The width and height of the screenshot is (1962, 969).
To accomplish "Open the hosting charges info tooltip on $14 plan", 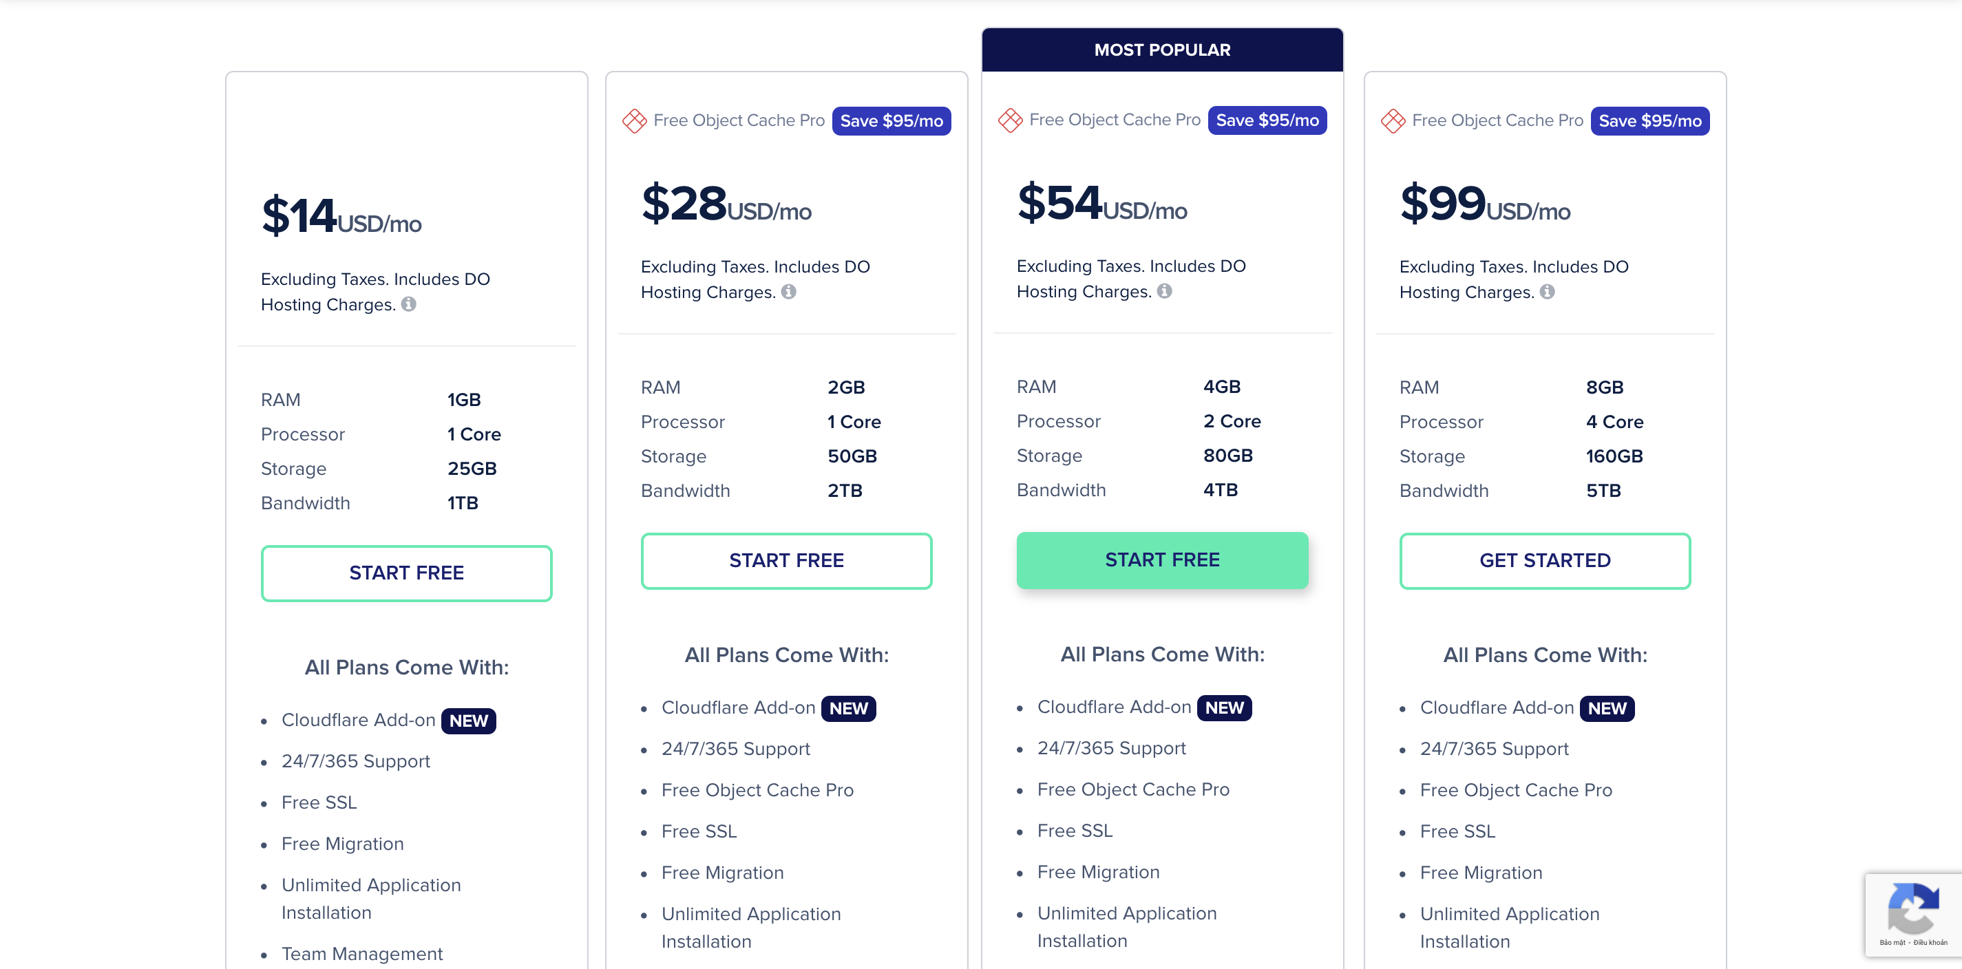I will 408,304.
